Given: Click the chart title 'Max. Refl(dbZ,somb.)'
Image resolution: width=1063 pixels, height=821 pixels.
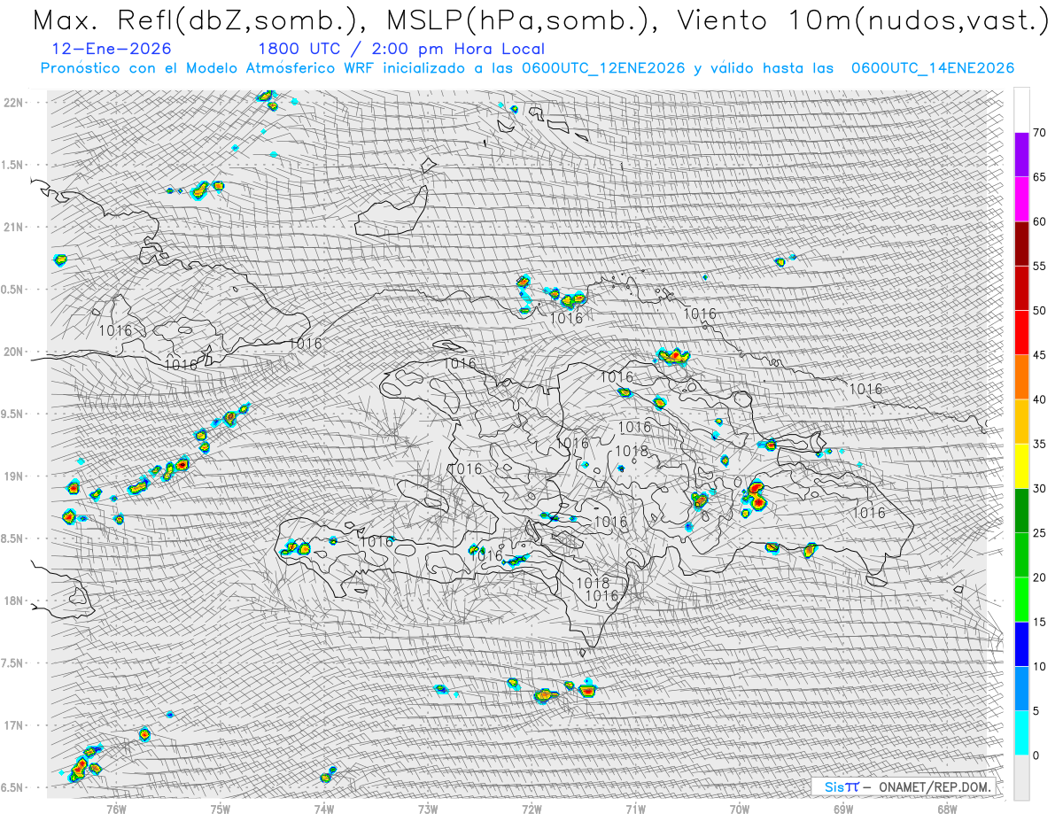Looking at the screenshot, I should click(x=199, y=20).
